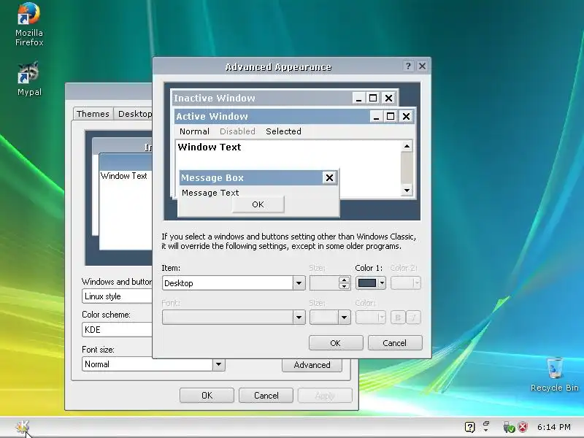Switch to the Themes tab in Display Properties
This screenshot has width=584, height=438.
93,114
